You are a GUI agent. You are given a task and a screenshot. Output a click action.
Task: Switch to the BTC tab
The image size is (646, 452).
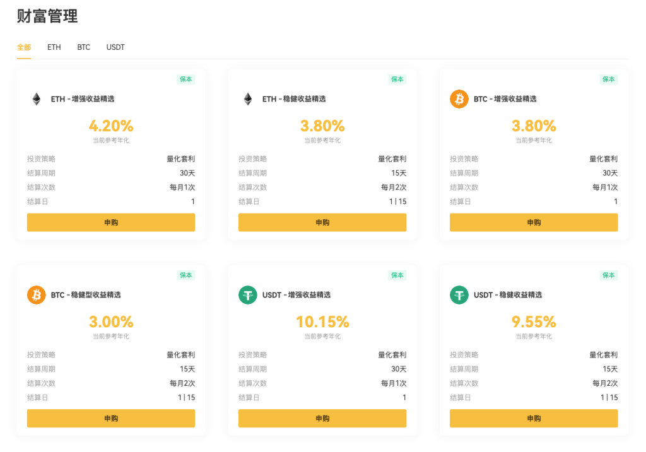click(83, 47)
